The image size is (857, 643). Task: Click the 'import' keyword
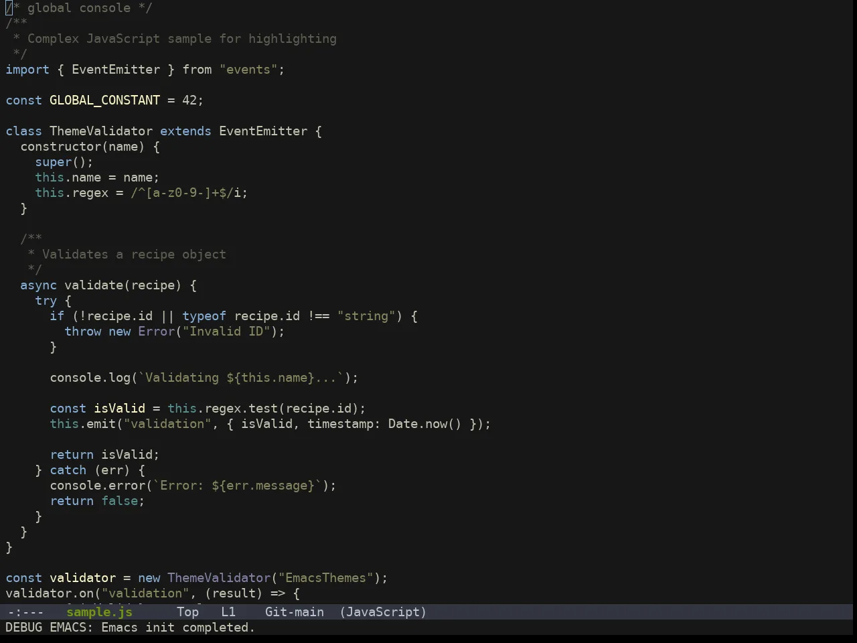click(27, 70)
